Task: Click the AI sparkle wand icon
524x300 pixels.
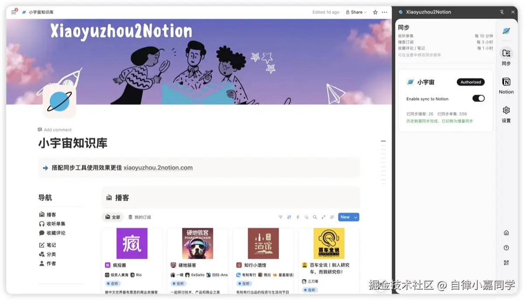Action: coord(307,217)
